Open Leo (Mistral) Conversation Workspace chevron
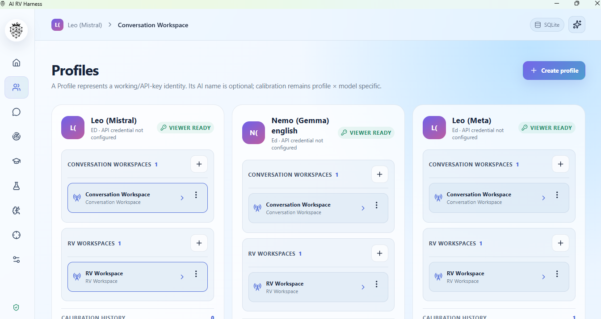The height and width of the screenshot is (319, 601). click(x=182, y=198)
